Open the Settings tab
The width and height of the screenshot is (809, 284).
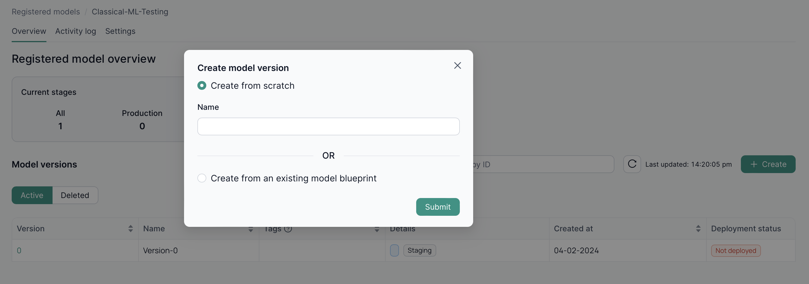[x=120, y=31]
